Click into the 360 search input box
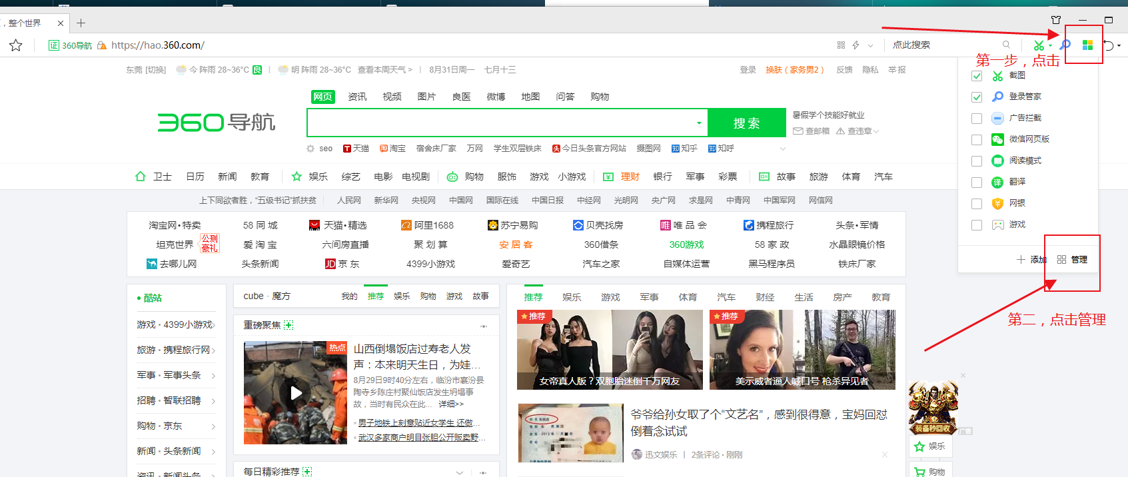1128x477 pixels. coord(500,123)
